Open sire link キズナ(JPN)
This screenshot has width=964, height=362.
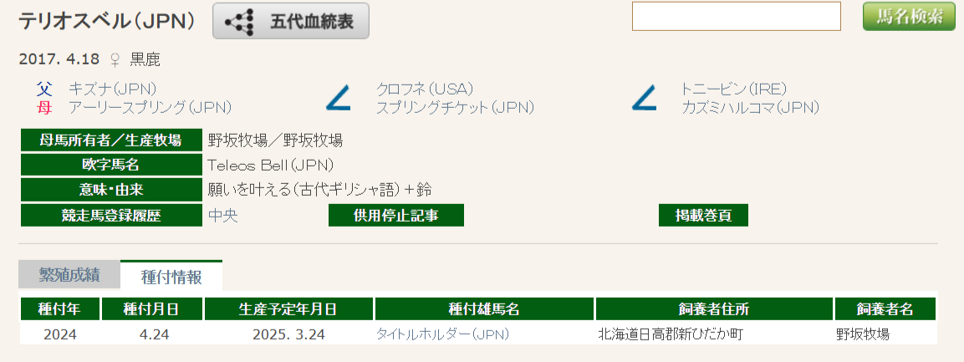(x=113, y=89)
